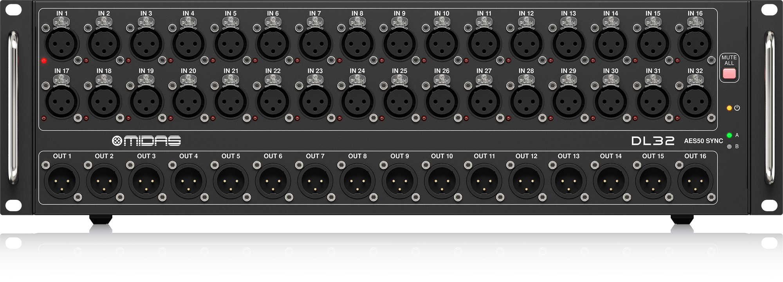
Task: Select the IN 32 XLR input connector
Action: (x=695, y=101)
